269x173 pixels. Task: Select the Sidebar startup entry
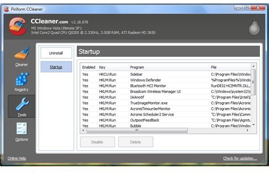[165, 74]
